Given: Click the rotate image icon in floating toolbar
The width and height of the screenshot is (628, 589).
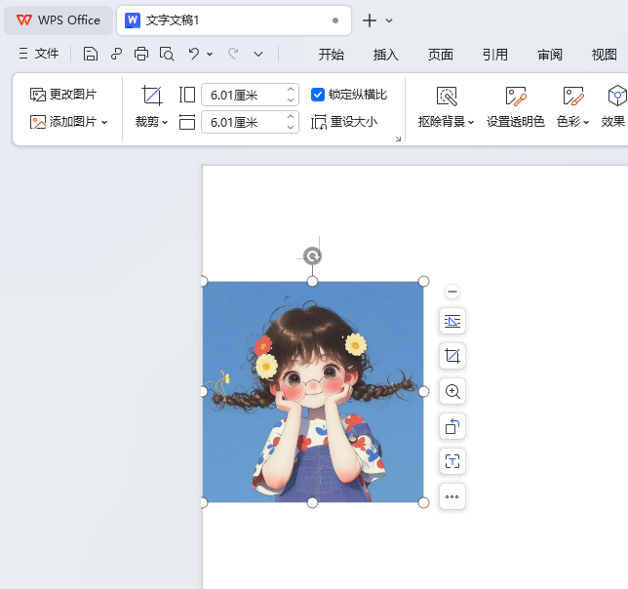Looking at the screenshot, I should (x=452, y=426).
